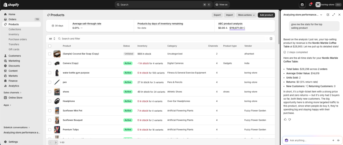Click the voice input icon in chat box
This screenshot has width=343, height=145.
338,140
